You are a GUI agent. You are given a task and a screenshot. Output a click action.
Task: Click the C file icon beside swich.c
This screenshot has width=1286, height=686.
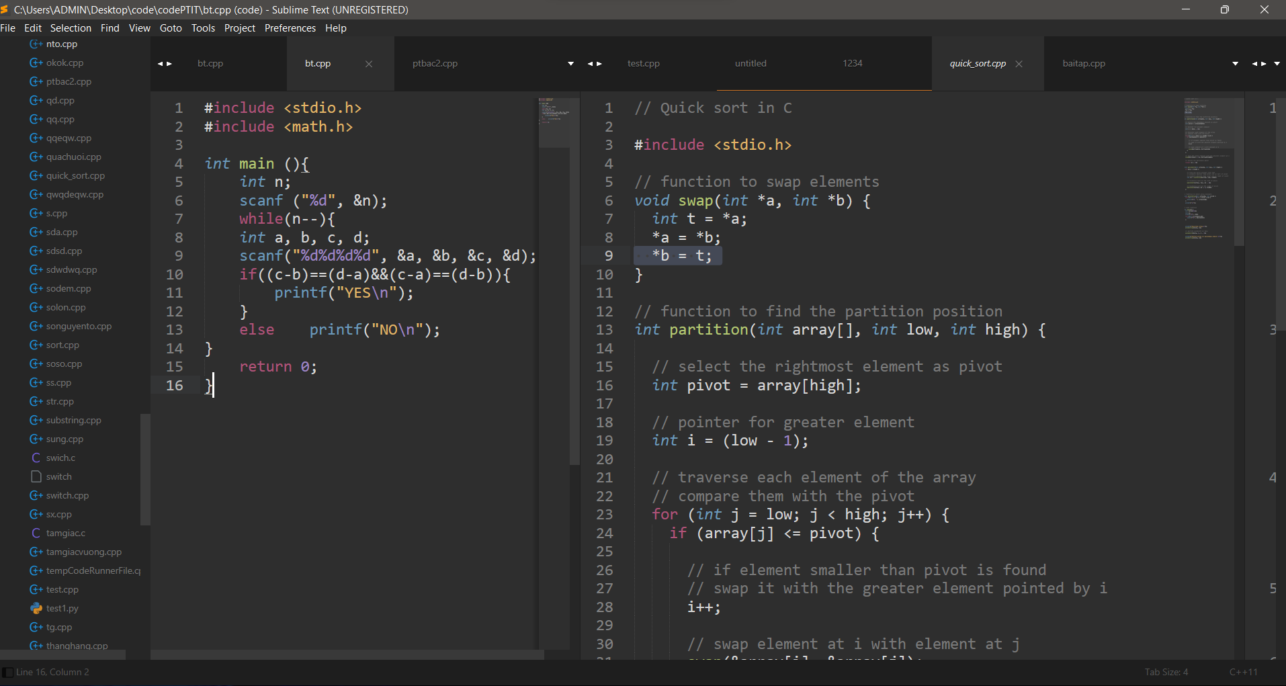(x=36, y=458)
